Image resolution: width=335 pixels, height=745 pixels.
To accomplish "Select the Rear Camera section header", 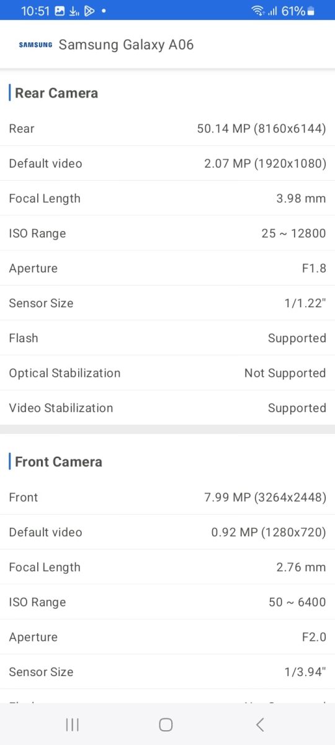I will [56, 93].
